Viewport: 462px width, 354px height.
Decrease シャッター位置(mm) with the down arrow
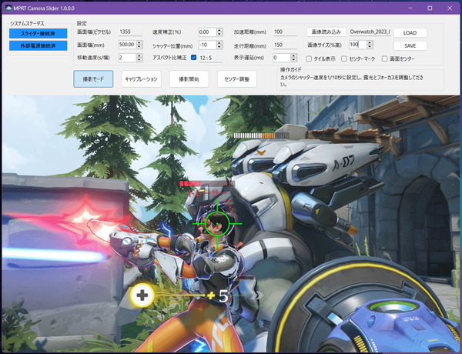pyautogui.click(x=219, y=46)
